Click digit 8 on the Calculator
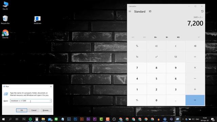The height and width of the screenshot is (122, 217). (x=156, y=68)
